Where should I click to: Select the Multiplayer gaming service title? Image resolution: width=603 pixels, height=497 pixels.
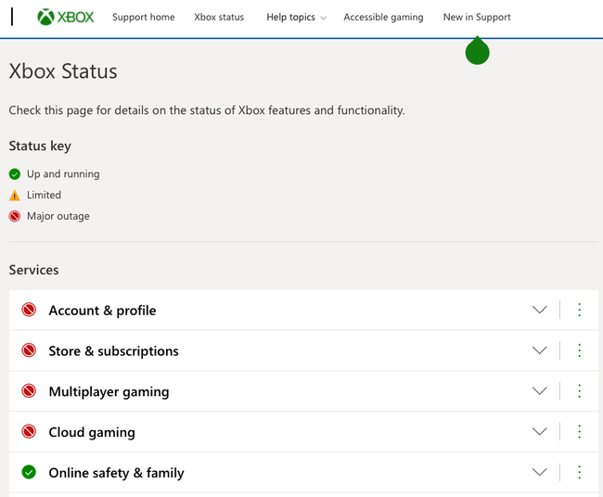(x=109, y=392)
